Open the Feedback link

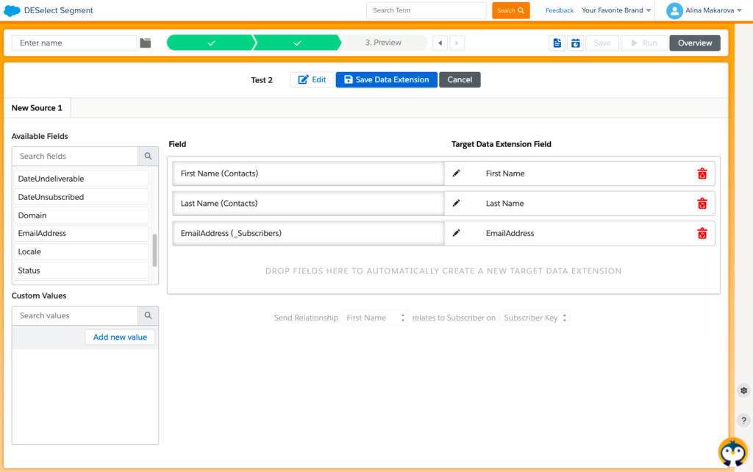pos(559,11)
